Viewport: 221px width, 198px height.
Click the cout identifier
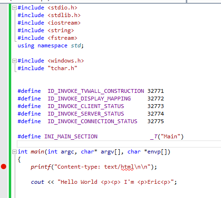[x=38, y=182]
